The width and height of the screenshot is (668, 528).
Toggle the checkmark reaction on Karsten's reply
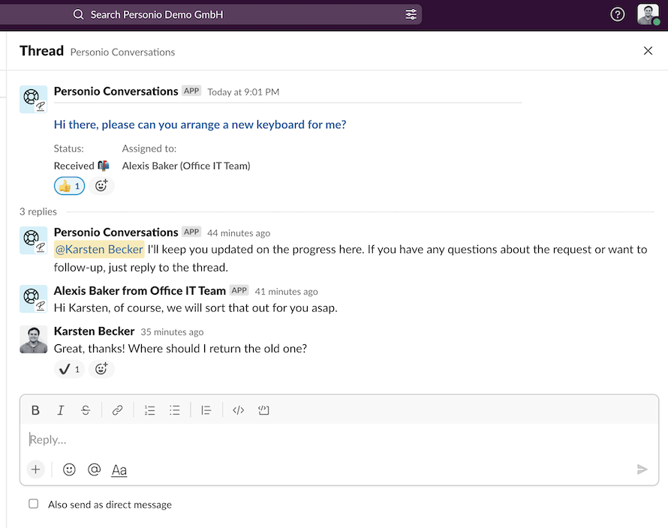(70, 369)
